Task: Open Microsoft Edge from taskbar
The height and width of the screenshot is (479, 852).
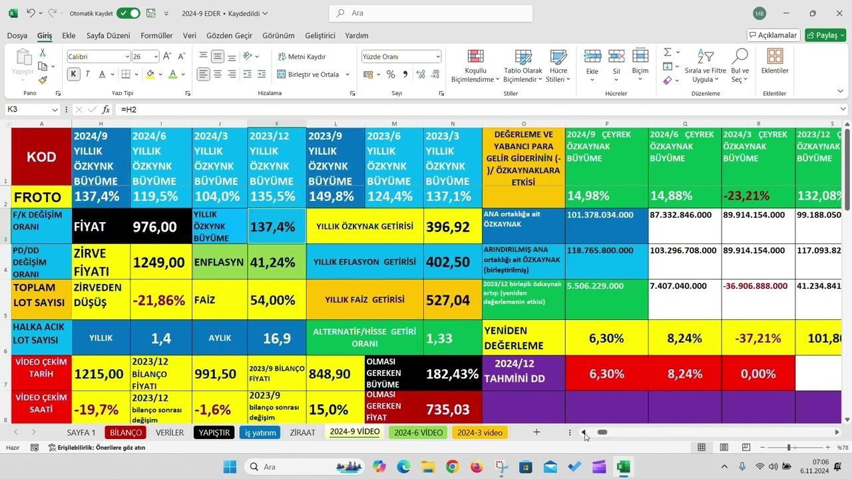Action: click(403, 467)
